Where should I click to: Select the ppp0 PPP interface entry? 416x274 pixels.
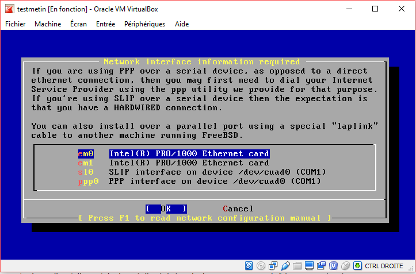[200, 182]
